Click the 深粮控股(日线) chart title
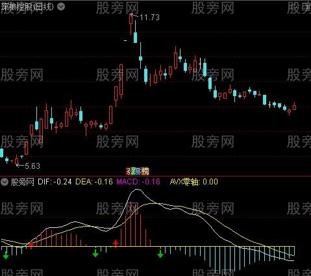 point(27,6)
